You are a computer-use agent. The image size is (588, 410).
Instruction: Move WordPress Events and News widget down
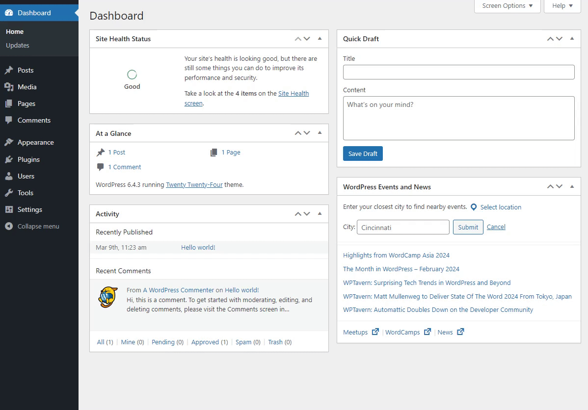559,187
